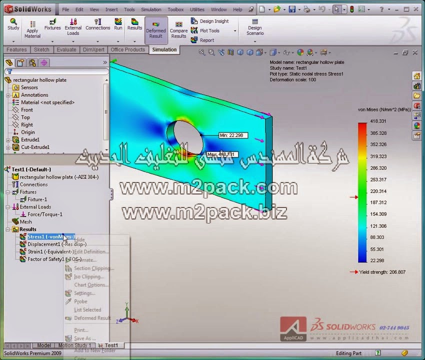The height and width of the screenshot is (360, 425).
Task: Switch to the Sketch tab
Action: click(41, 49)
